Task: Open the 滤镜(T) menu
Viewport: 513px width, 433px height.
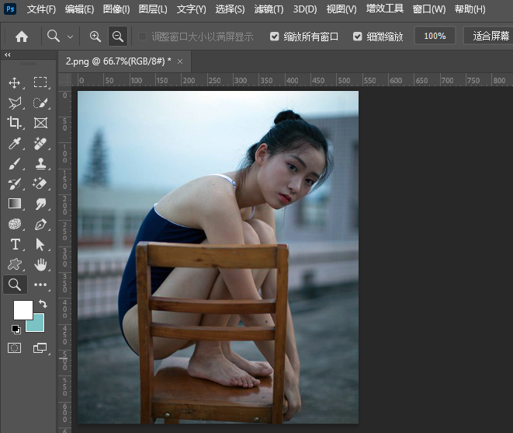Action: click(269, 9)
